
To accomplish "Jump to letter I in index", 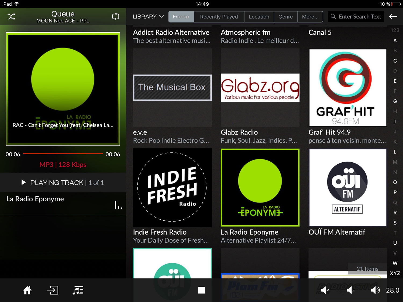I will pos(395,121).
